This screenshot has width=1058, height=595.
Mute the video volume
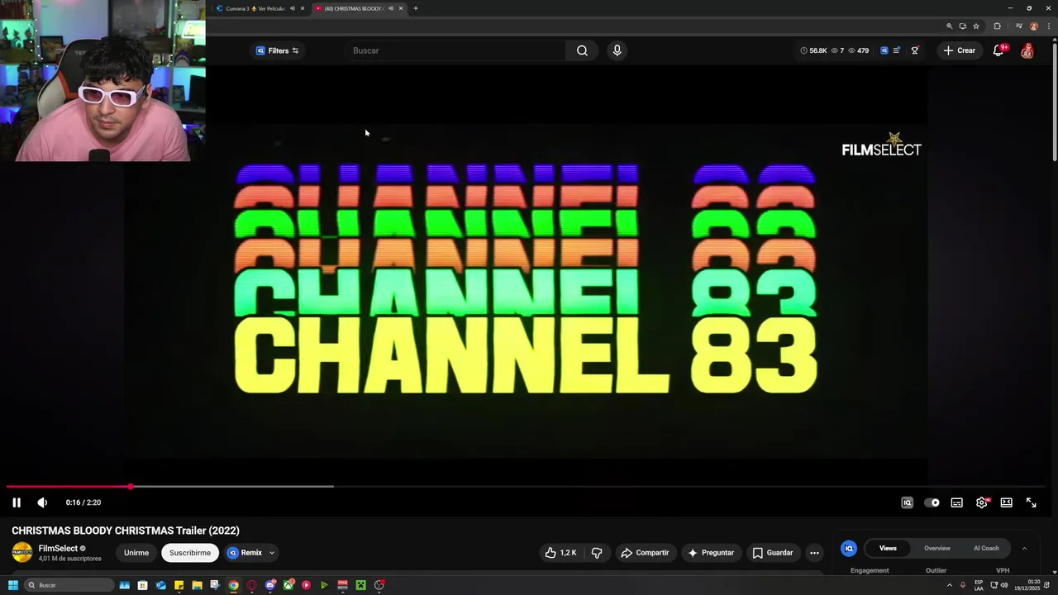point(42,502)
